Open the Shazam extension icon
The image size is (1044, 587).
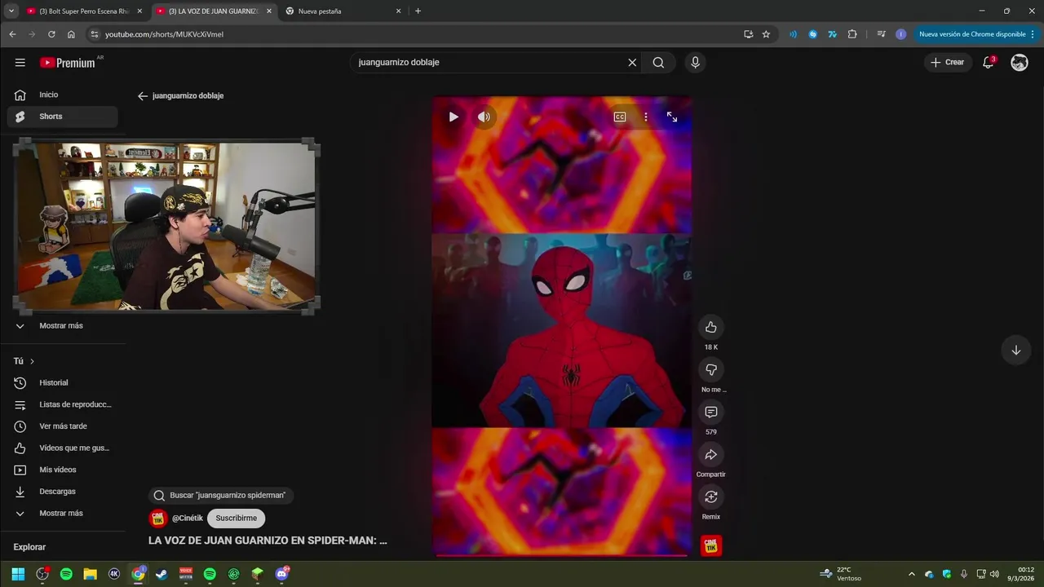click(813, 34)
